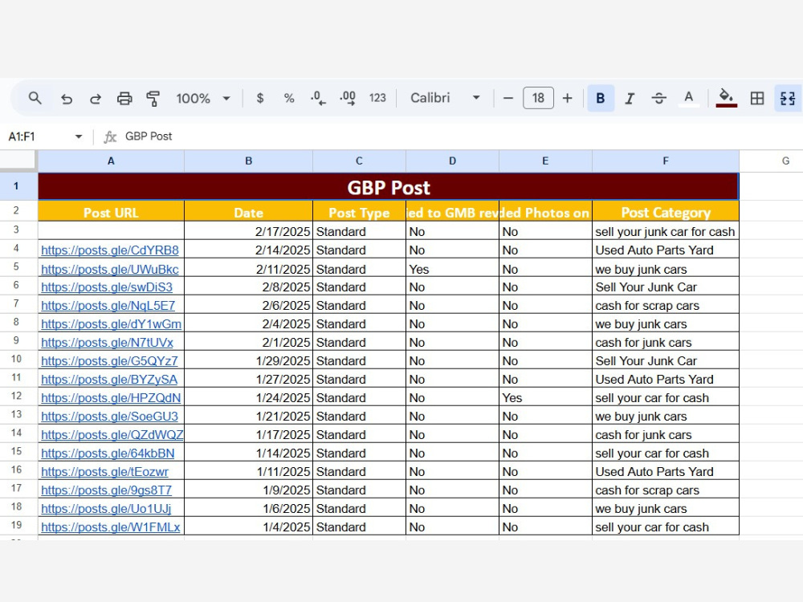The image size is (803, 602).
Task: Select the merged GBP Post title cell
Action: coord(388,186)
